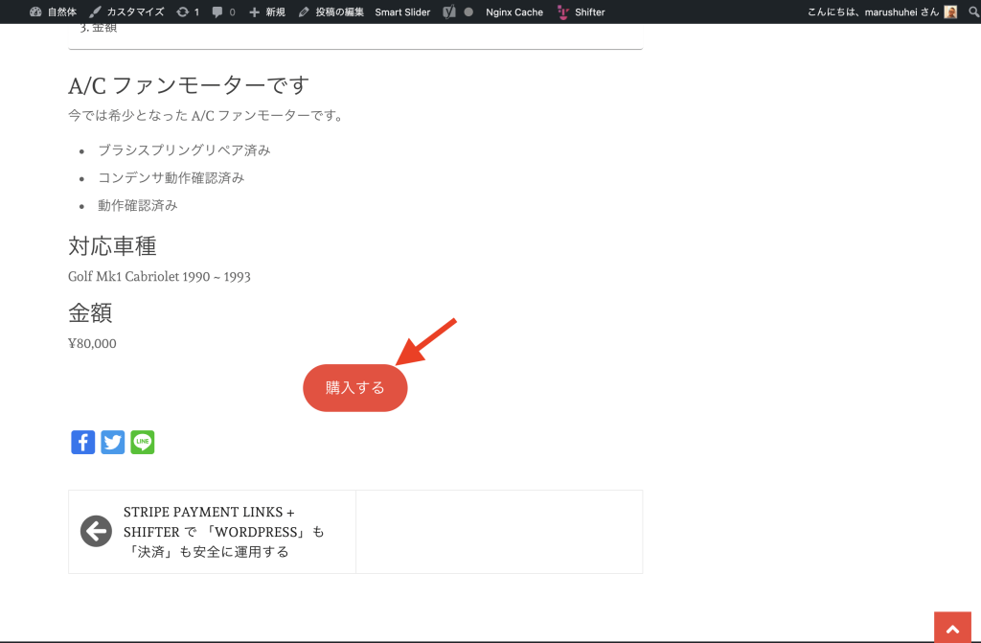
Task: Open the 自然体 site dashboard menu
Action: point(54,12)
